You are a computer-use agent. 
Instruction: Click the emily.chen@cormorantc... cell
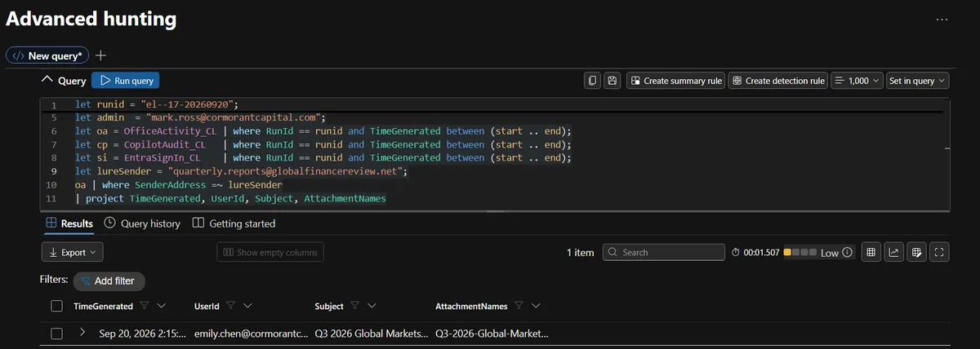pos(252,334)
